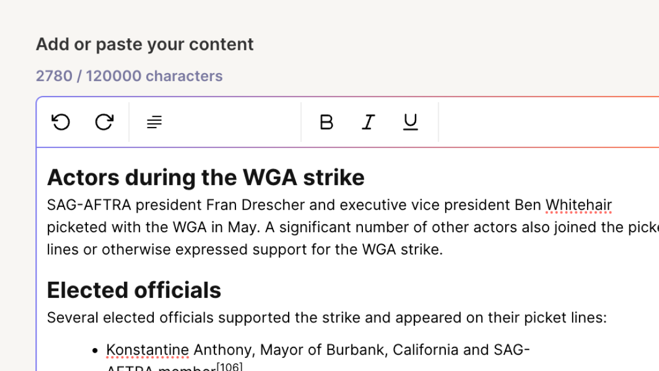The width and height of the screenshot is (659, 371).
Task: Select the 'Actors during the WGA strike' heading
Action: (x=206, y=177)
